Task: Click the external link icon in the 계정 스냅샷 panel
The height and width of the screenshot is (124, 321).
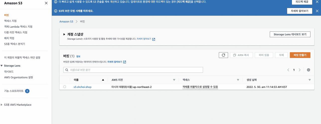Action: point(154,39)
